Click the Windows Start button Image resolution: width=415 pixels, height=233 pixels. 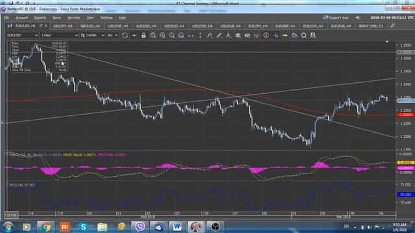pyautogui.click(x=8, y=227)
